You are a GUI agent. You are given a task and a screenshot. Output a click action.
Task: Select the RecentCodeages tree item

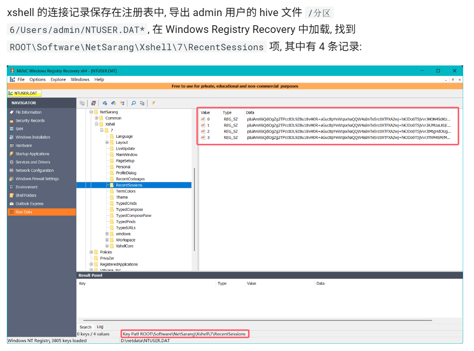[130, 179]
